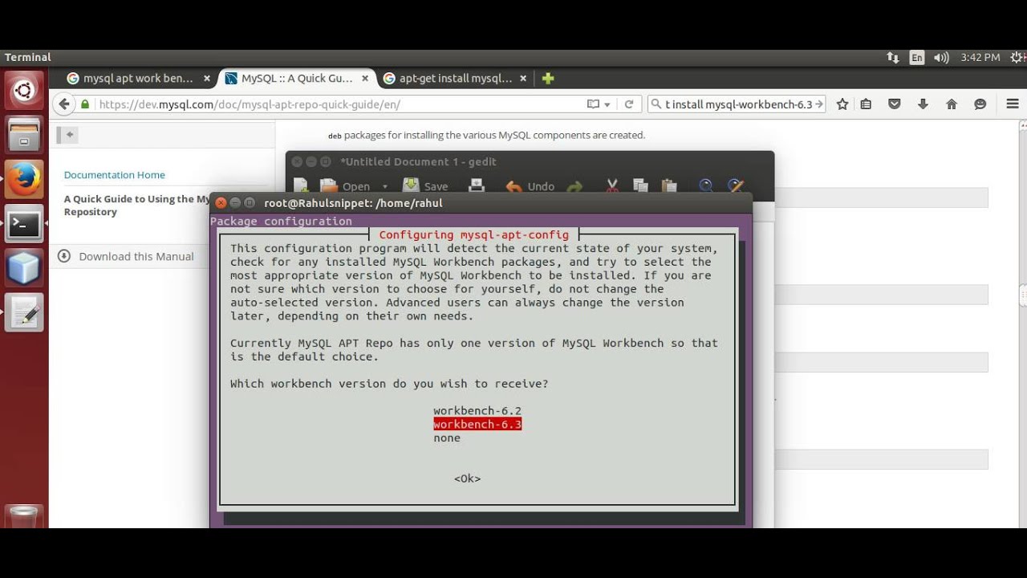The image size is (1027, 578).
Task: Open sound volume indicator
Action: 941,58
